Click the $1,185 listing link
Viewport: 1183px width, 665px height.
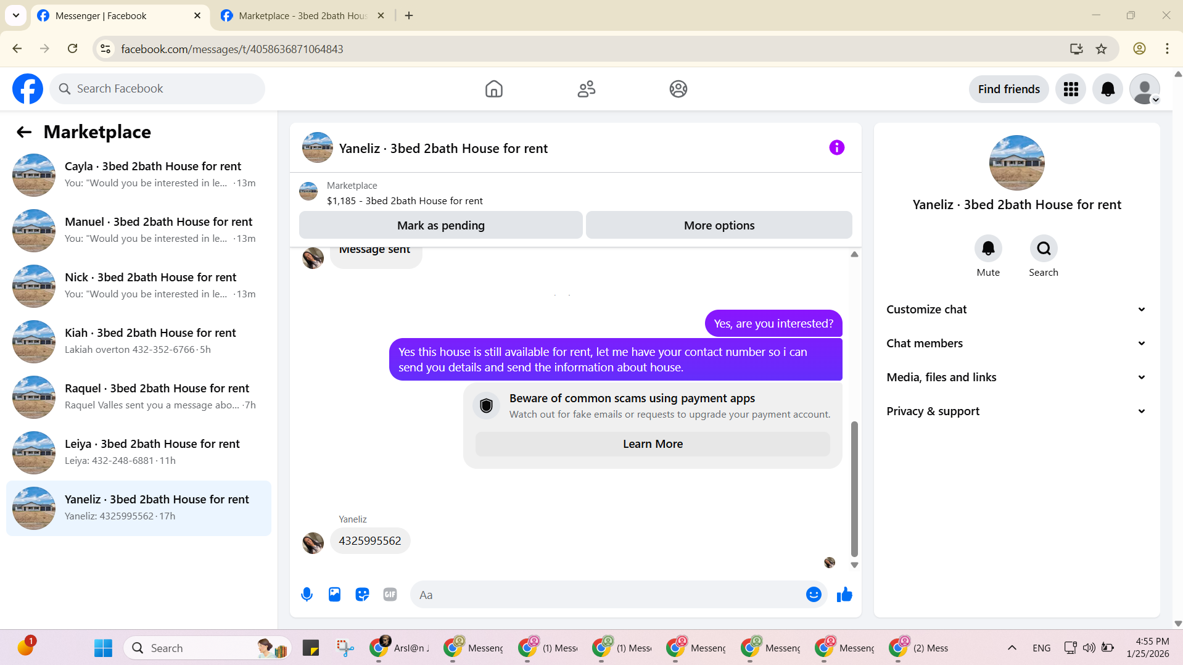point(405,201)
